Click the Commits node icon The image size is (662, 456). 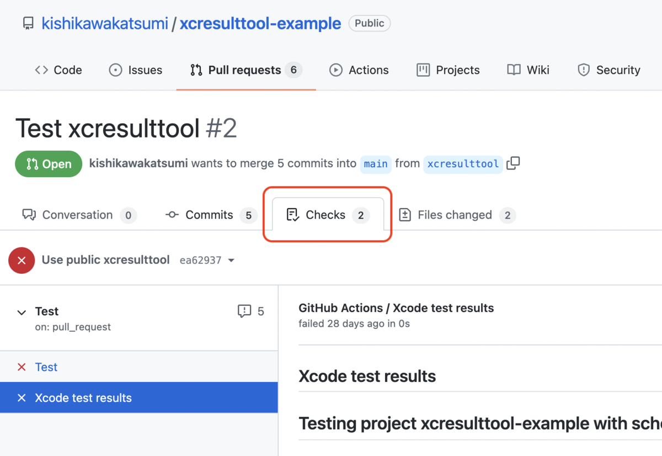[172, 215]
